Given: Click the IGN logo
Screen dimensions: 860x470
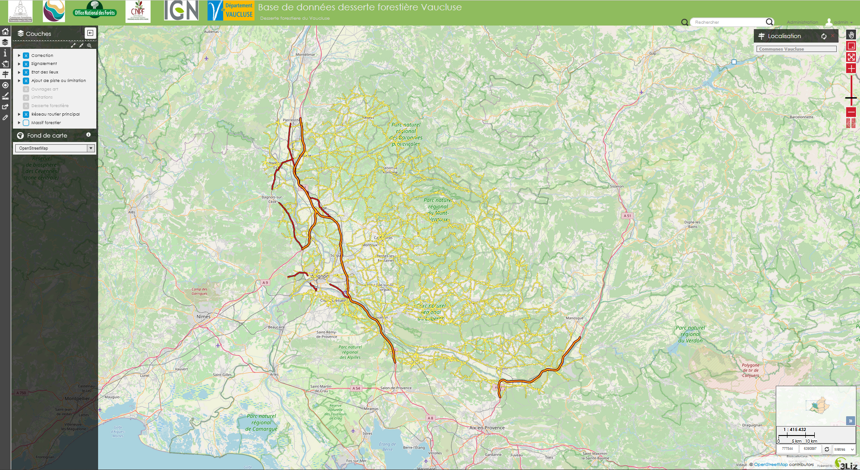Looking at the screenshot, I should tap(181, 11).
